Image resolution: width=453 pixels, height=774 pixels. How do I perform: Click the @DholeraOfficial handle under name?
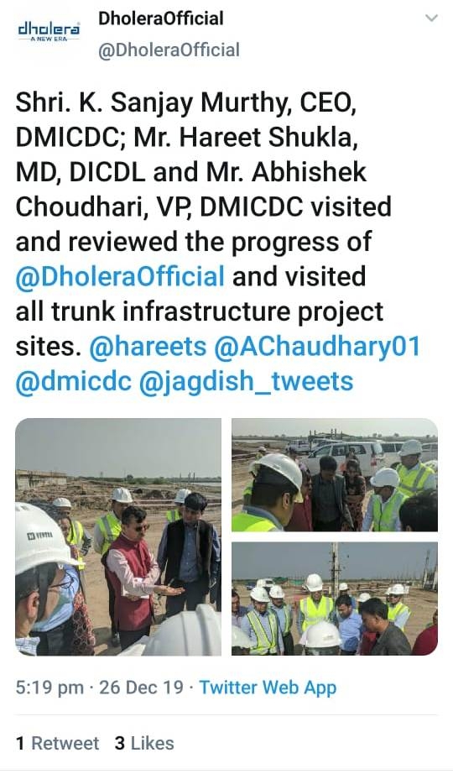[x=169, y=50]
